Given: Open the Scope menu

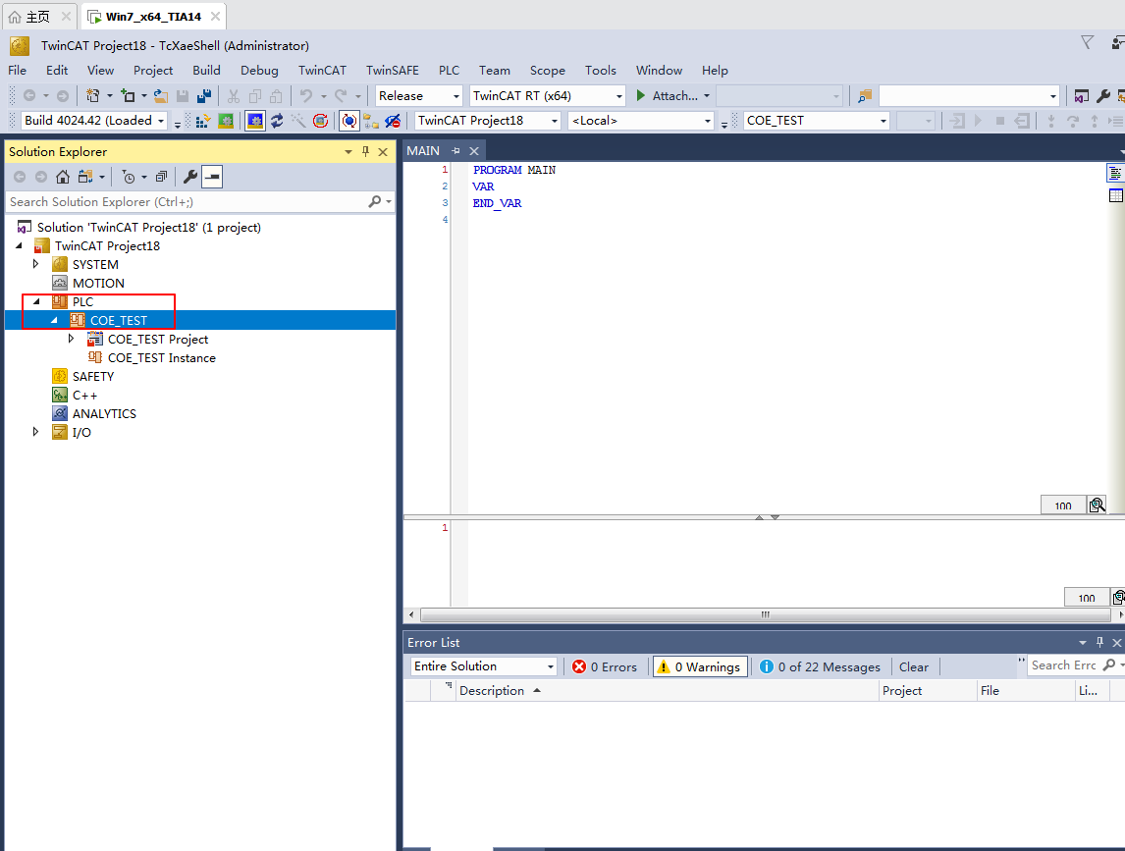Looking at the screenshot, I should (x=548, y=71).
